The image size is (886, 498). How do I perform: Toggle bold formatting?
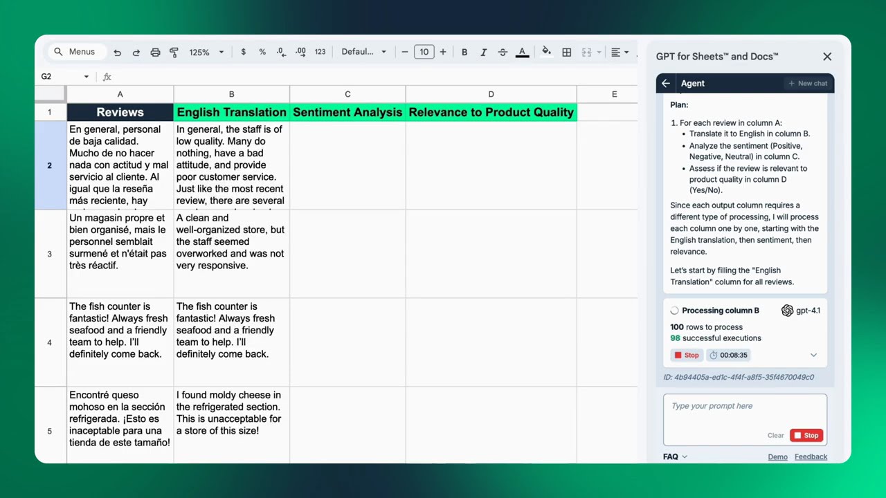coord(464,52)
